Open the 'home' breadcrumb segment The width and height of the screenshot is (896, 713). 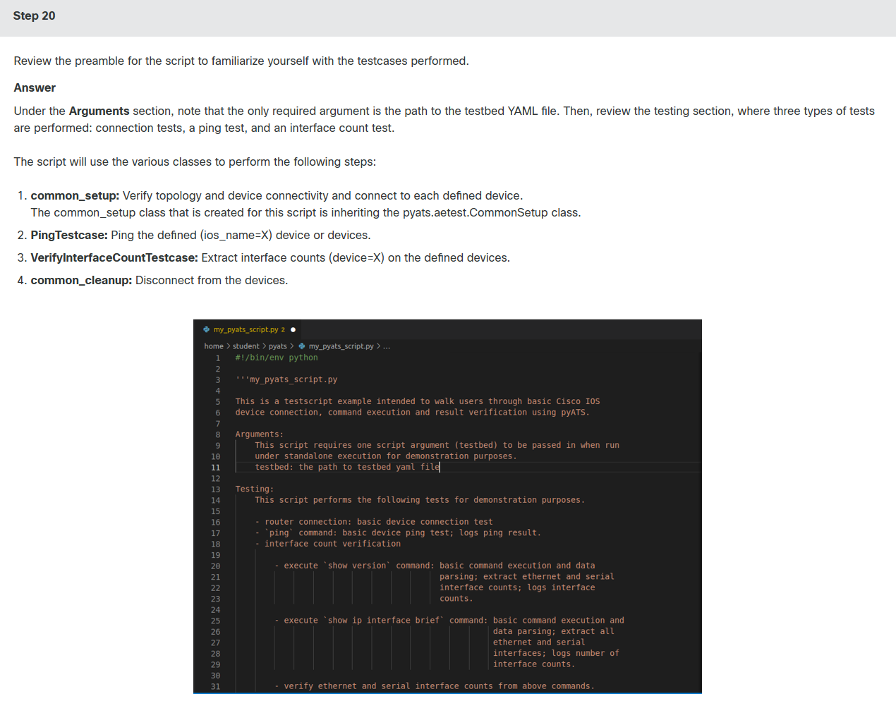pos(214,346)
